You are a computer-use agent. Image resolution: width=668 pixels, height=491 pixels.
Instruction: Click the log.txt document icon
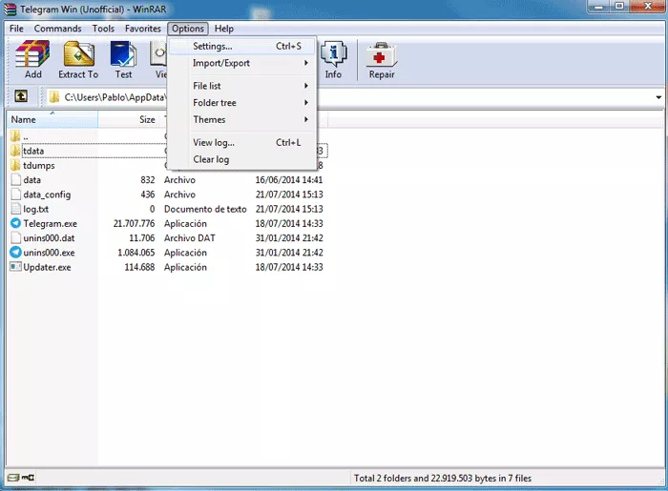click(15, 209)
